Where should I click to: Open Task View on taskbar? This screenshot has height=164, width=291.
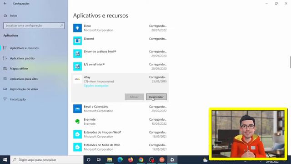99,160
